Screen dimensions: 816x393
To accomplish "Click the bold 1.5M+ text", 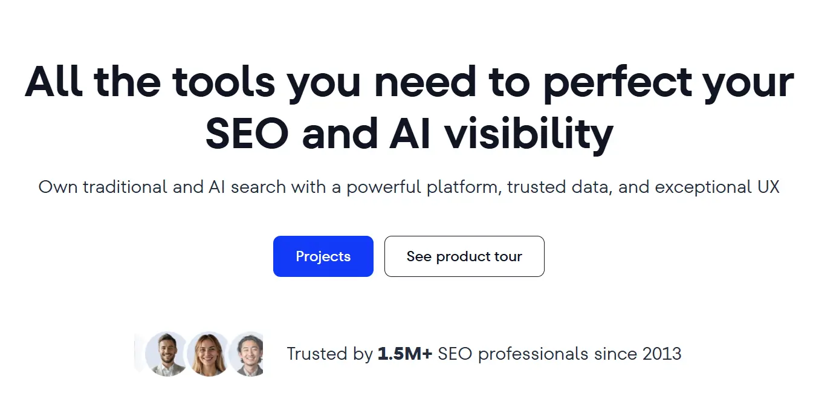I will (405, 354).
